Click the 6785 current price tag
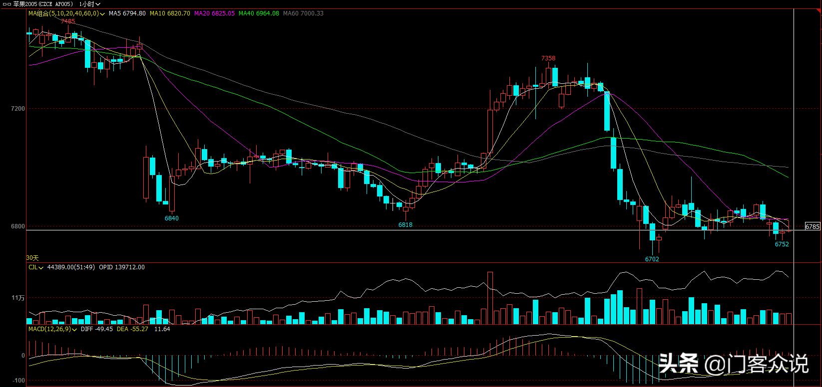 tap(813, 226)
